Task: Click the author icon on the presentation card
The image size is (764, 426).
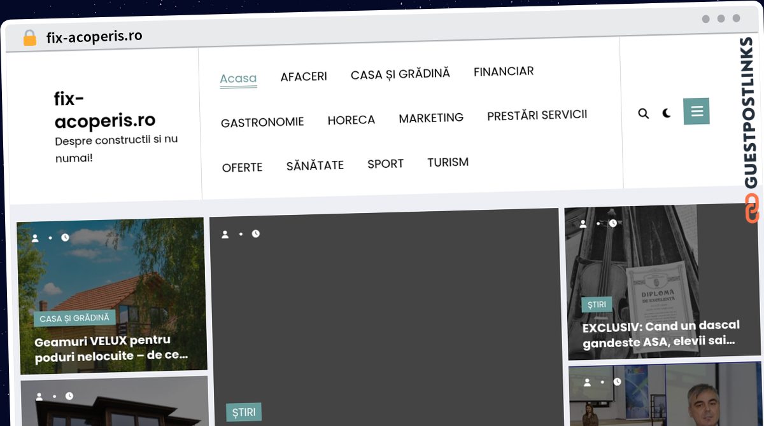Action: point(587,383)
